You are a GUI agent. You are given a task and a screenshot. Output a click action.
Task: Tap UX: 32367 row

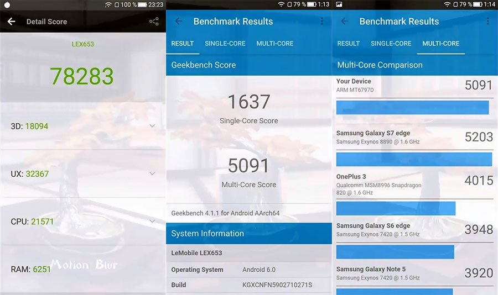coord(83,174)
